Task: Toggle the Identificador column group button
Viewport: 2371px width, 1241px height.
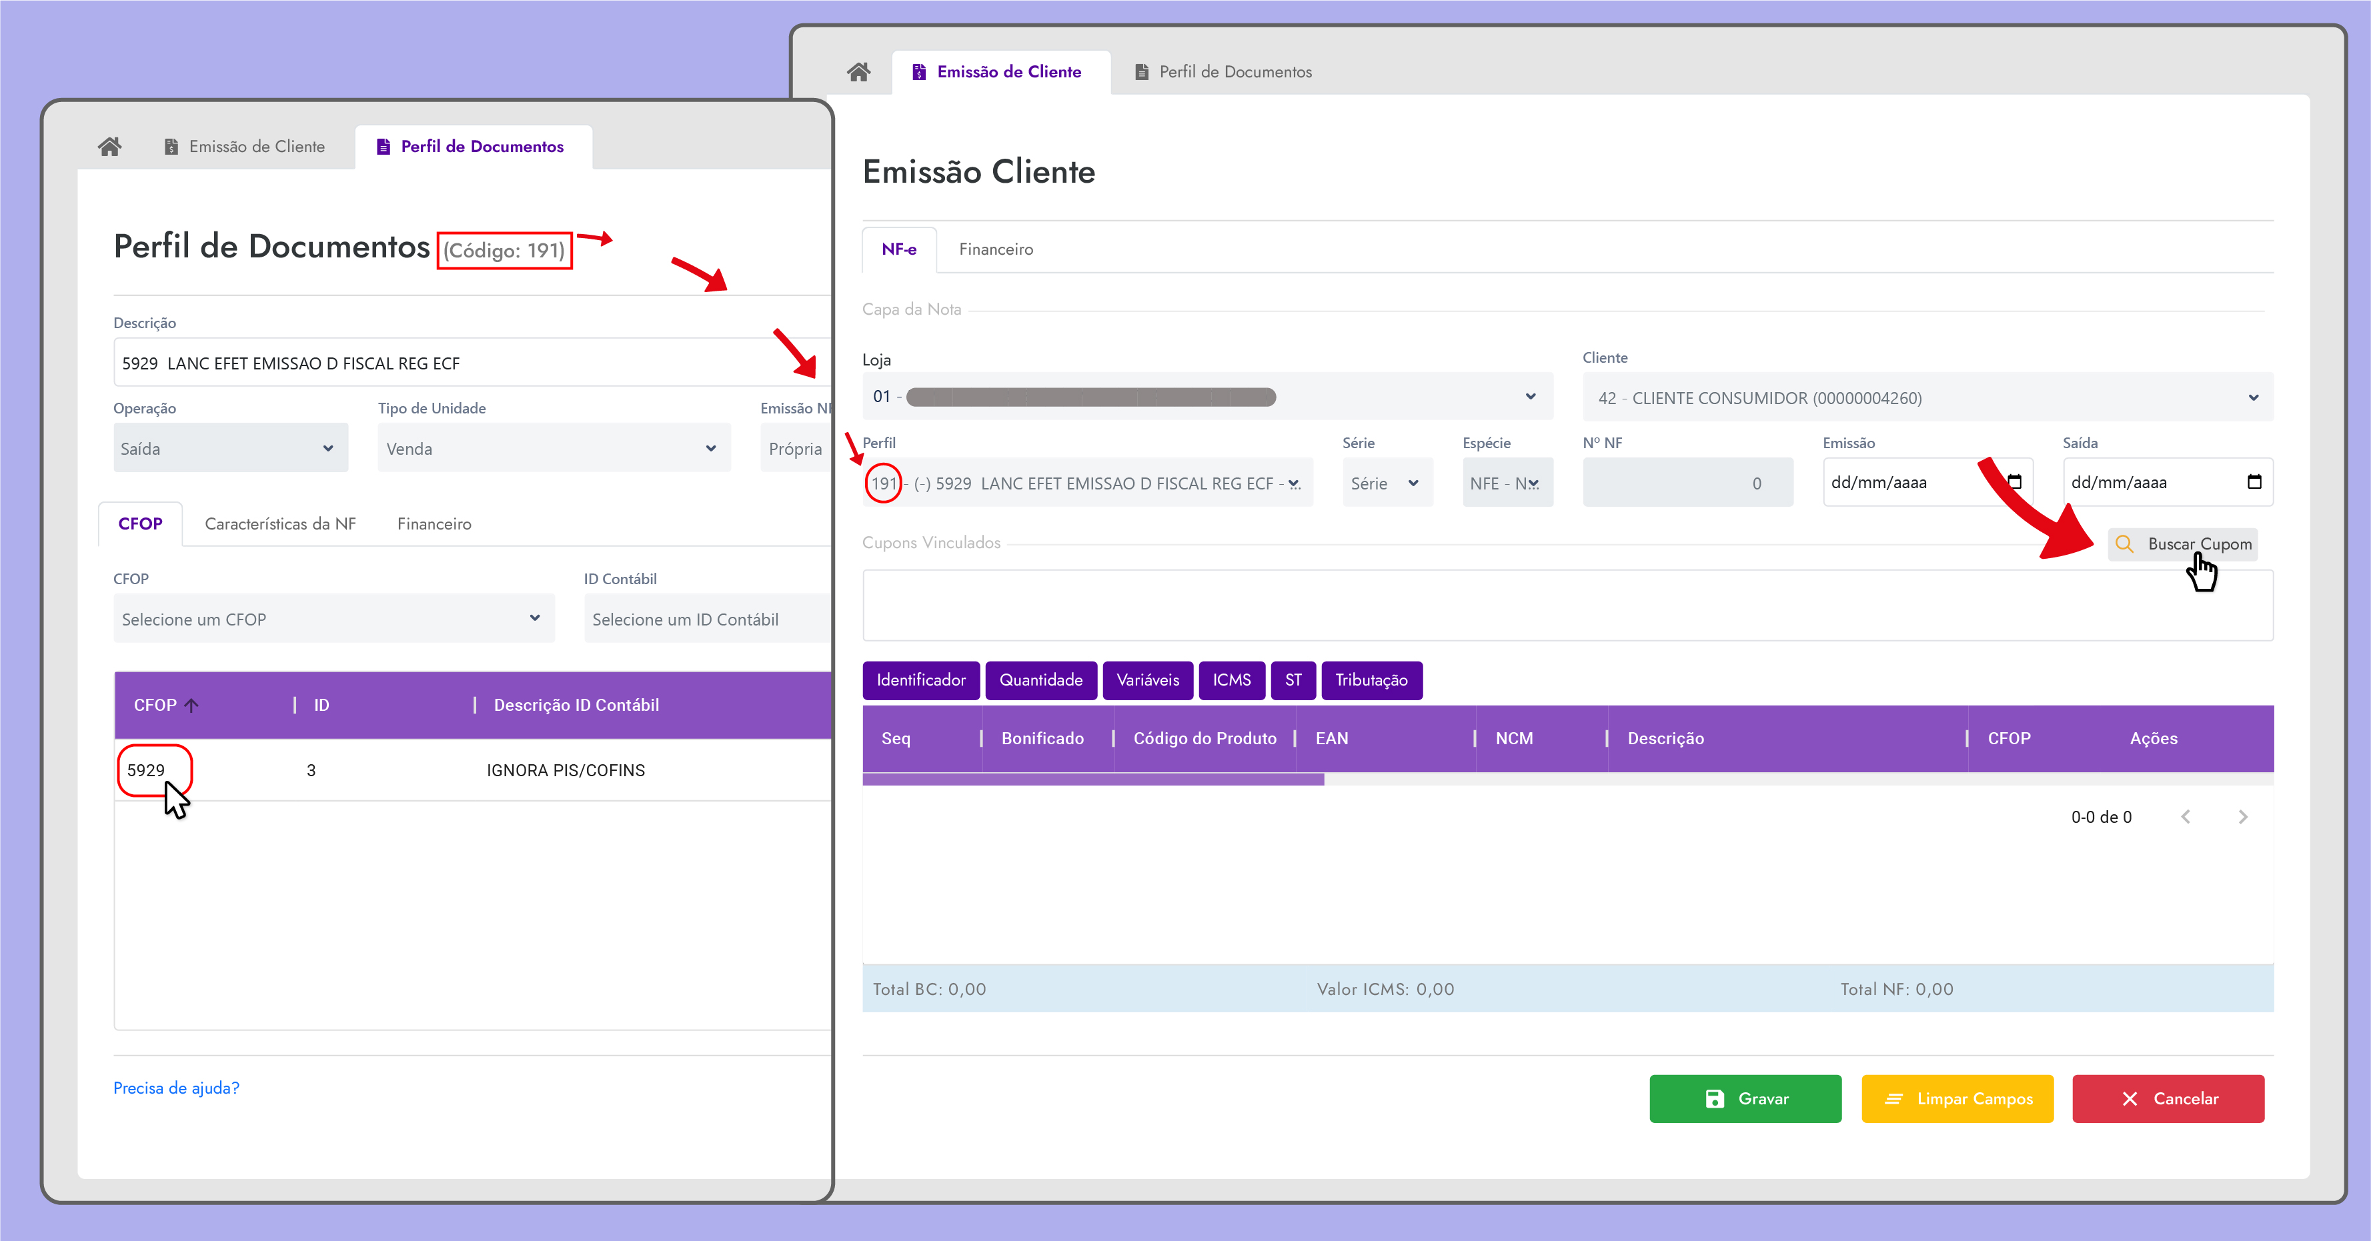Action: (x=920, y=681)
